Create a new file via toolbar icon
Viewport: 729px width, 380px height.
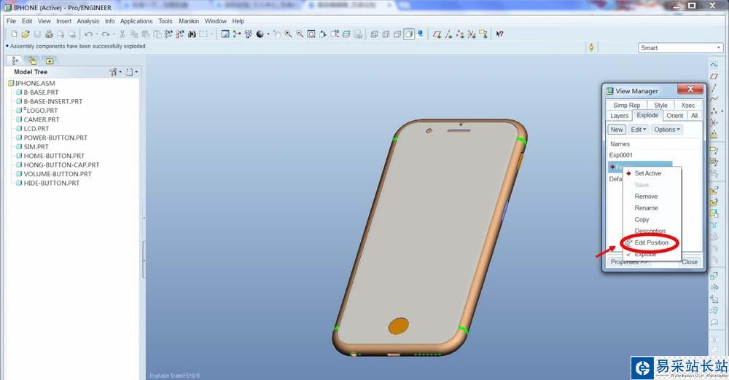tap(14, 34)
